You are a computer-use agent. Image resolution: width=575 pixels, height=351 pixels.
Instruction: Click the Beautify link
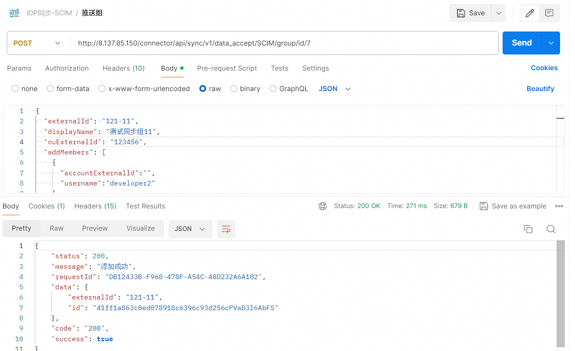point(540,88)
